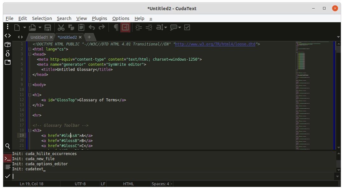Save the file with the floppy icon
The width and height of the screenshot is (344, 190).
click(x=48, y=28)
